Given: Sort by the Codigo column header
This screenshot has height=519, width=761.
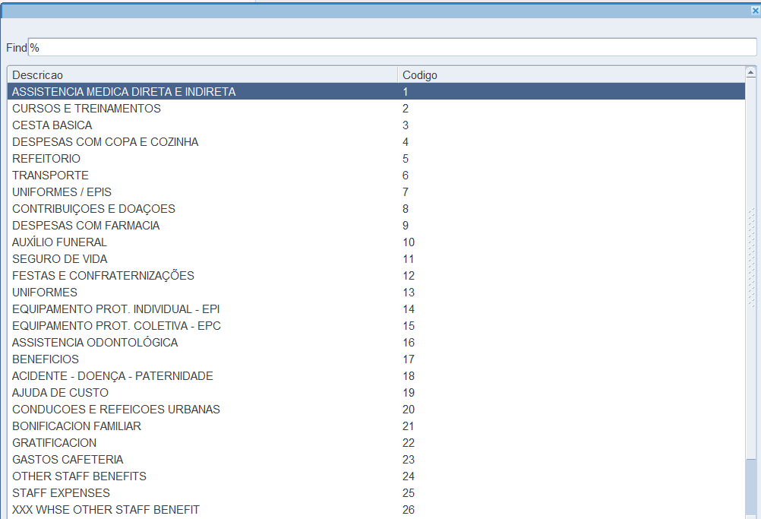Looking at the screenshot, I should point(571,75).
